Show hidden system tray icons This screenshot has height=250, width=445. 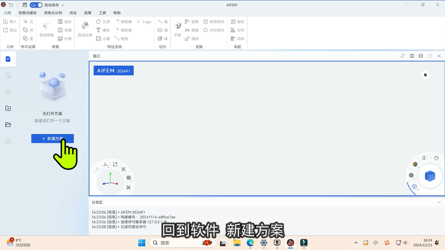point(356,243)
